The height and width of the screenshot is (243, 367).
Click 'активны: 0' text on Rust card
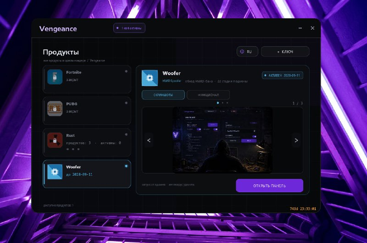pos(111,143)
